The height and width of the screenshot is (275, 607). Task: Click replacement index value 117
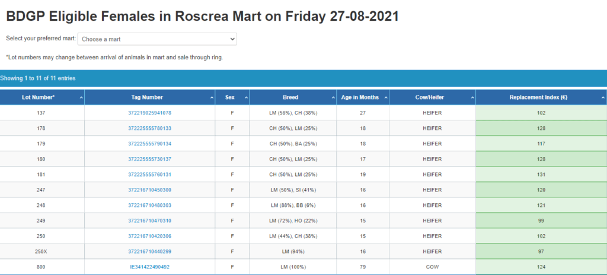(541, 143)
